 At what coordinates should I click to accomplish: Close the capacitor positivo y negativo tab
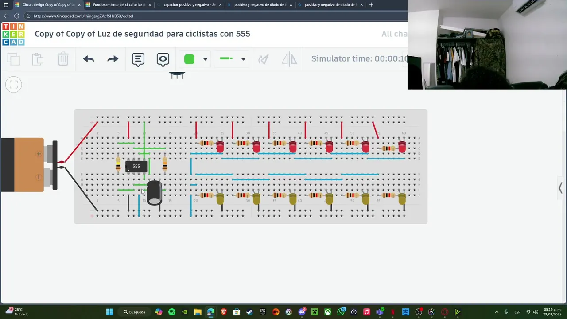220,5
